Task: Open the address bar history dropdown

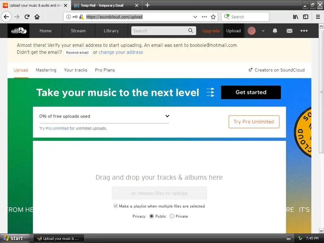Action: [x=195, y=17]
